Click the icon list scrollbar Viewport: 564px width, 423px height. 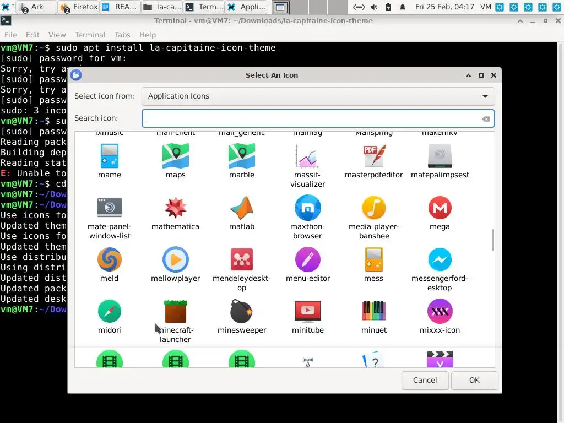pyautogui.click(x=493, y=240)
